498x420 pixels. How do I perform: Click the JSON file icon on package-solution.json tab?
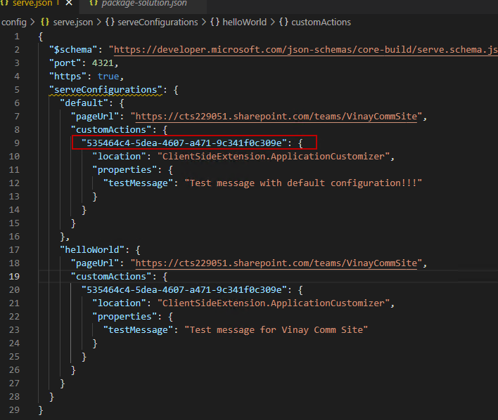pyautogui.click(x=94, y=3)
